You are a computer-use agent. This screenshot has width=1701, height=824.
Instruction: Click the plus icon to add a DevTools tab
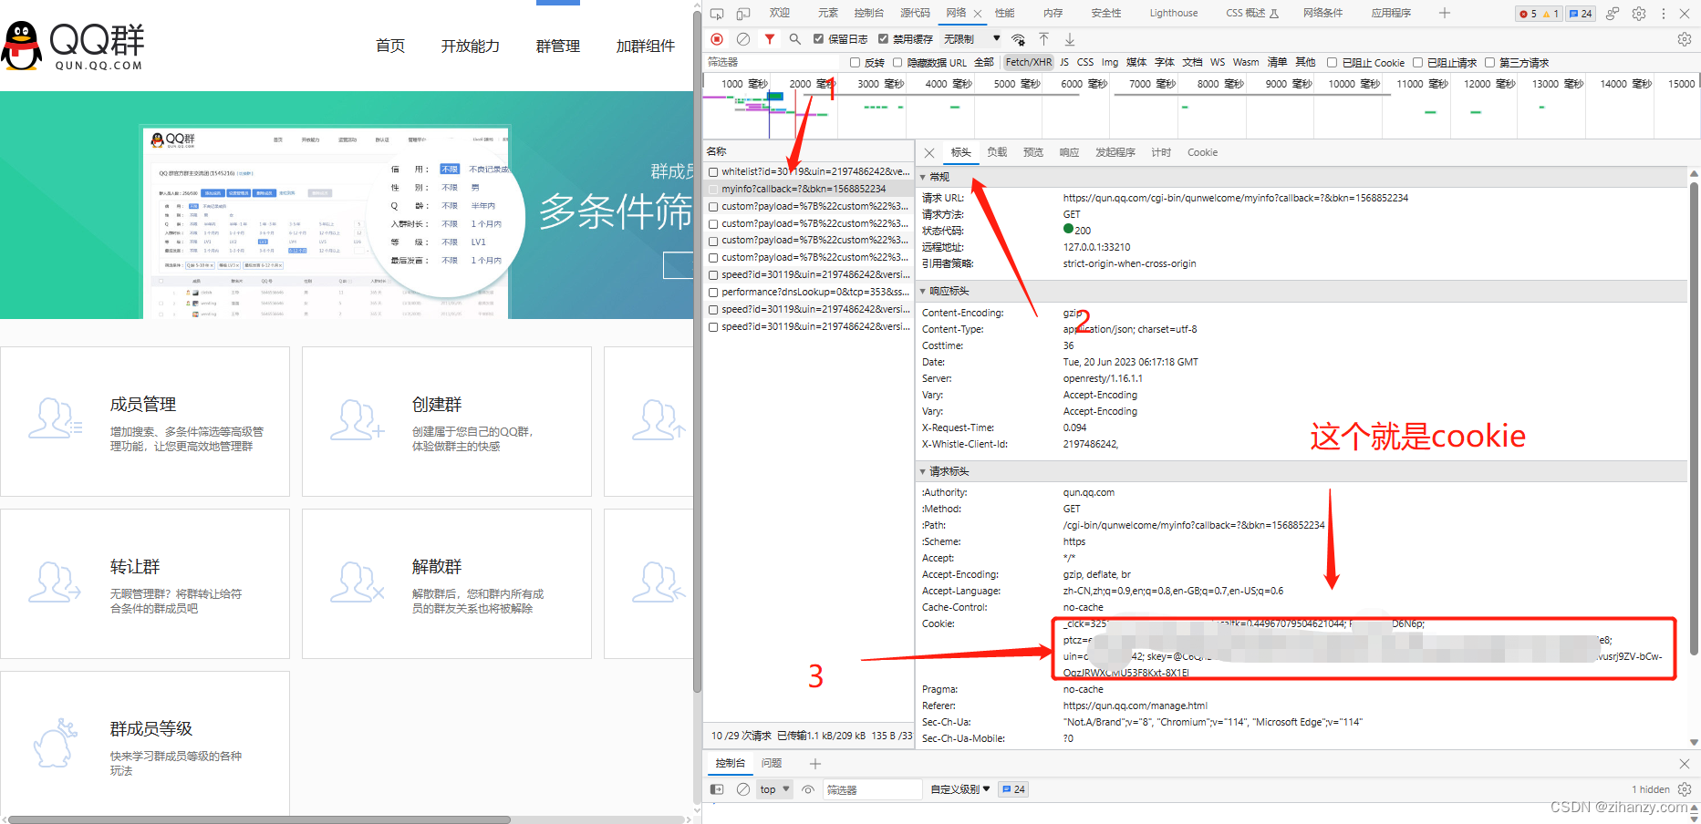tap(1445, 13)
